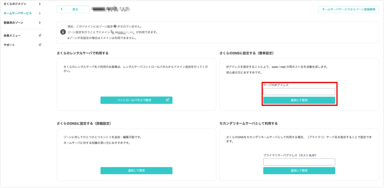Click the external link icon beside サポート
Image resolution: width=384 pixels, height=188 pixels.
[40, 45]
